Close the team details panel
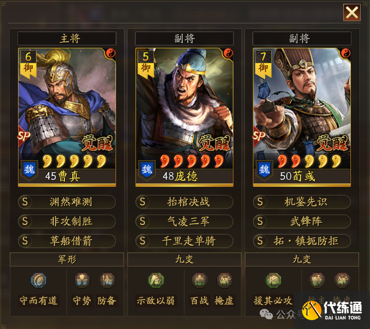 [352, 12]
